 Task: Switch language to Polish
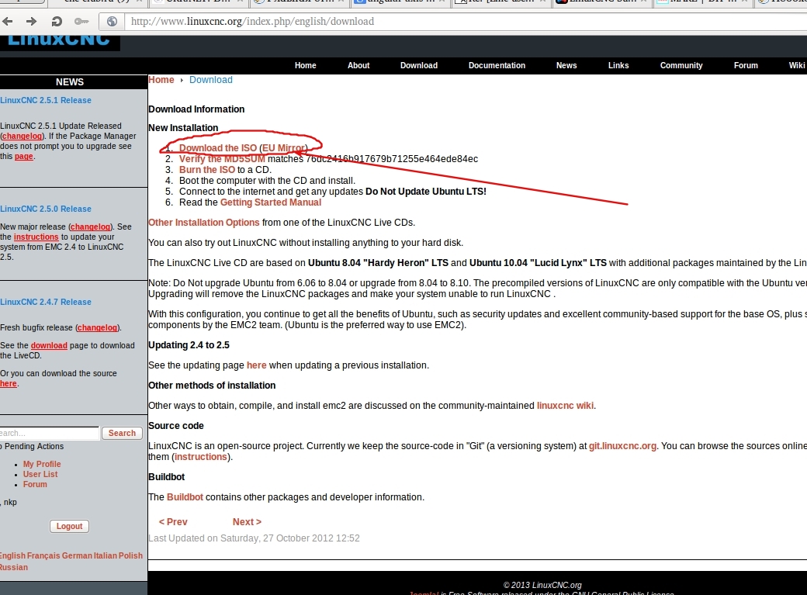pyautogui.click(x=130, y=556)
